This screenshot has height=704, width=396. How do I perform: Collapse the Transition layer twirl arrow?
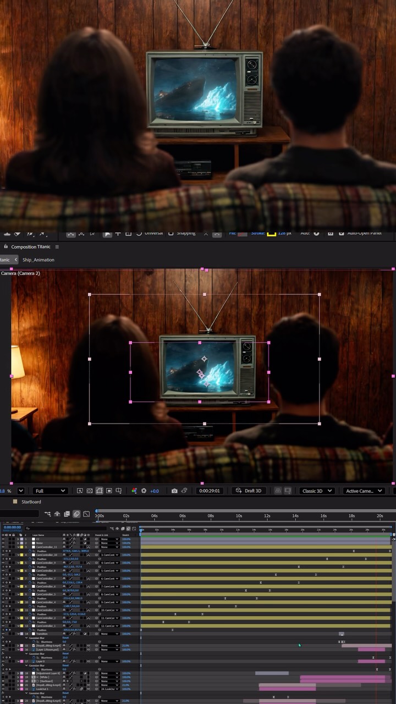pos(19,634)
